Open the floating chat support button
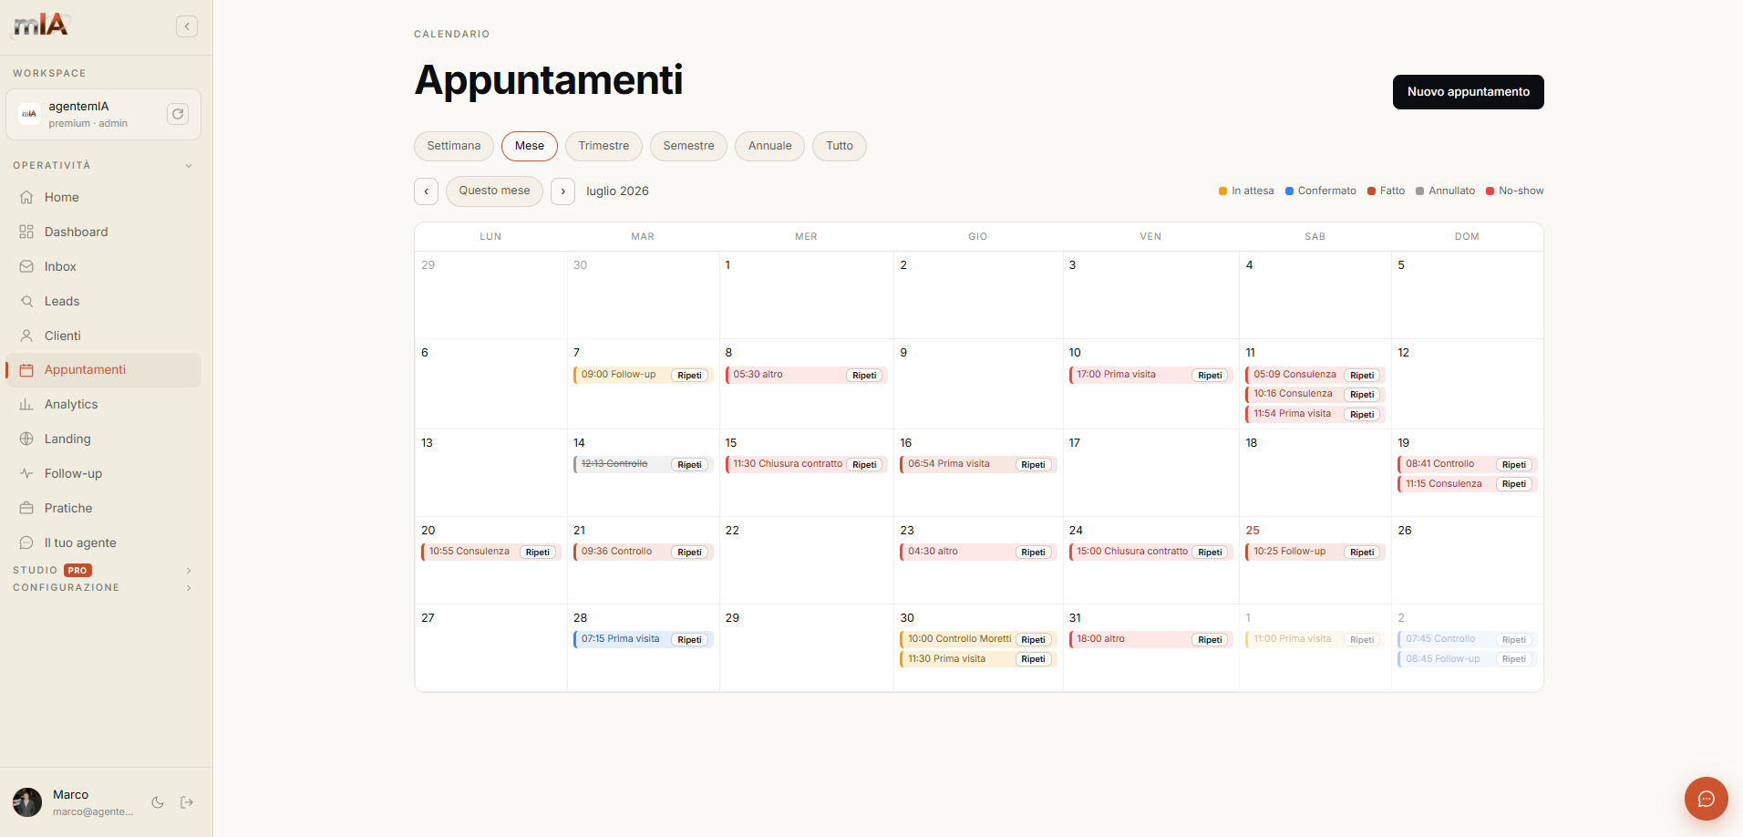The height and width of the screenshot is (837, 1743). (x=1706, y=799)
